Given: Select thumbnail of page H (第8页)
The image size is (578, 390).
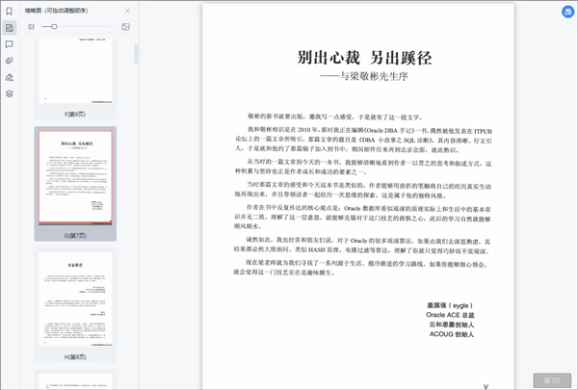Looking at the screenshot, I should (x=75, y=299).
